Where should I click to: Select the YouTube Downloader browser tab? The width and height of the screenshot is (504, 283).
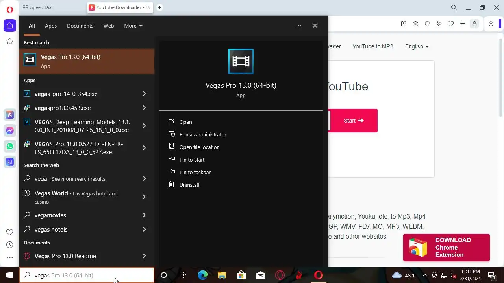[x=120, y=7]
